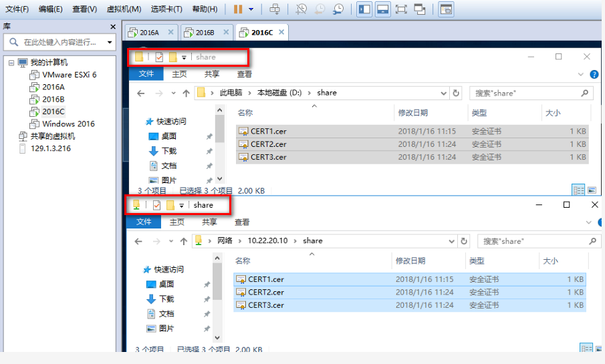Viewport: 605px width, 364px height.
Task: Select CERT2.cer in the network share window
Action: (266, 292)
